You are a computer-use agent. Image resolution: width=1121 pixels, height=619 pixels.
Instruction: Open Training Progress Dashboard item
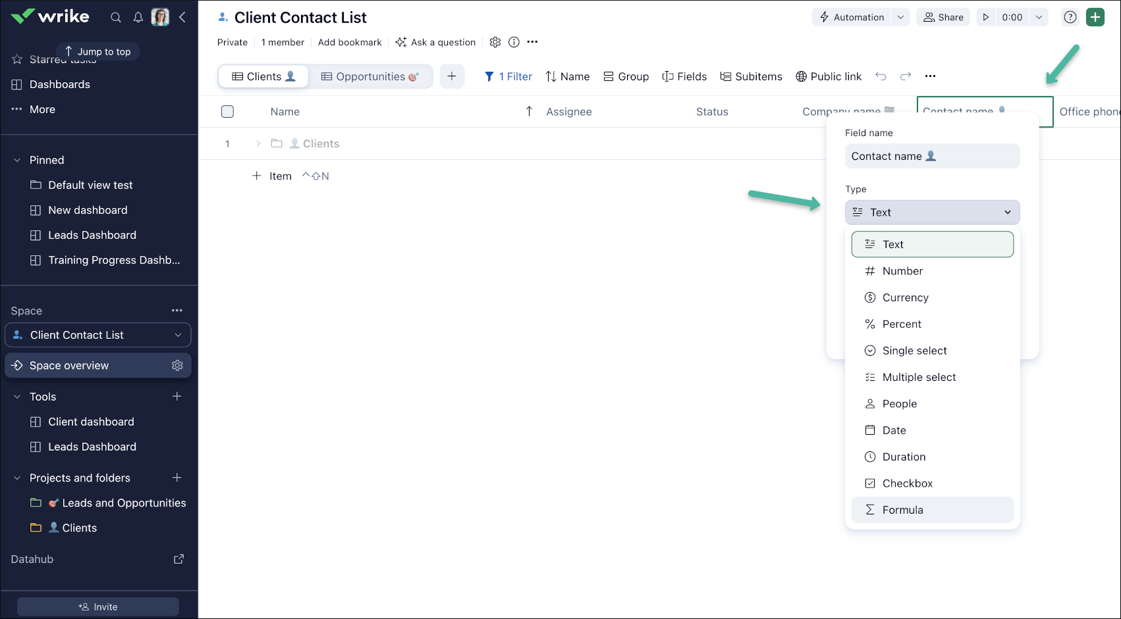tap(105, 260)
